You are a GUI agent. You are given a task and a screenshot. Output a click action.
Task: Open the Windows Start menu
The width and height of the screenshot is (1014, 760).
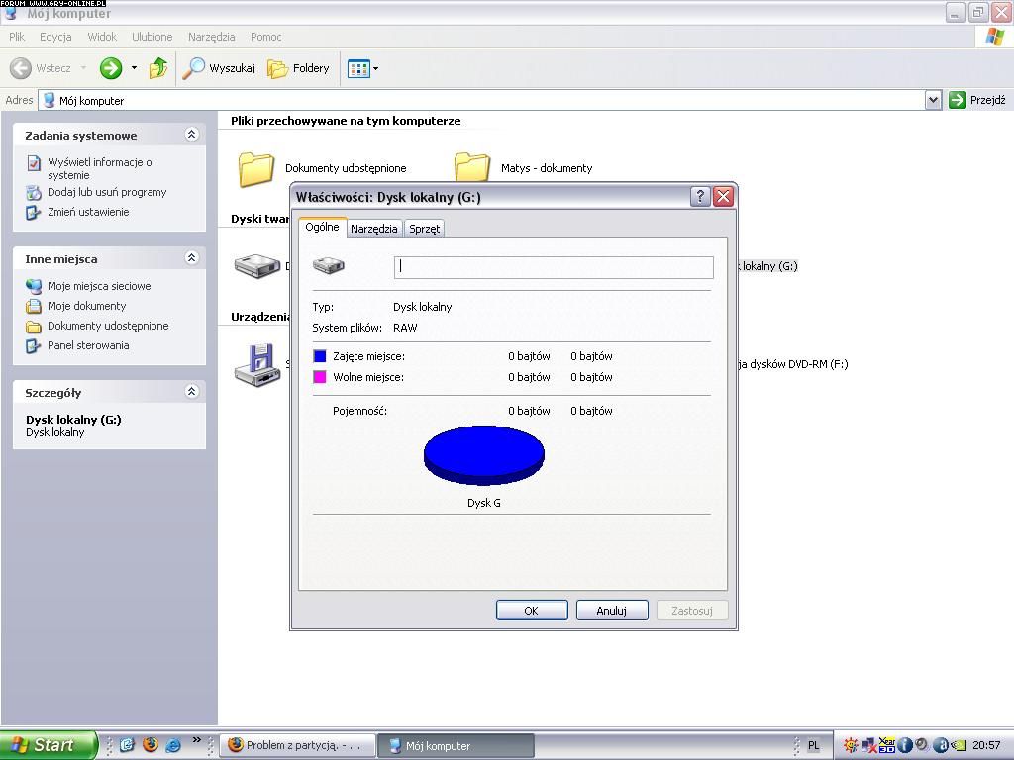coord(48,745)
